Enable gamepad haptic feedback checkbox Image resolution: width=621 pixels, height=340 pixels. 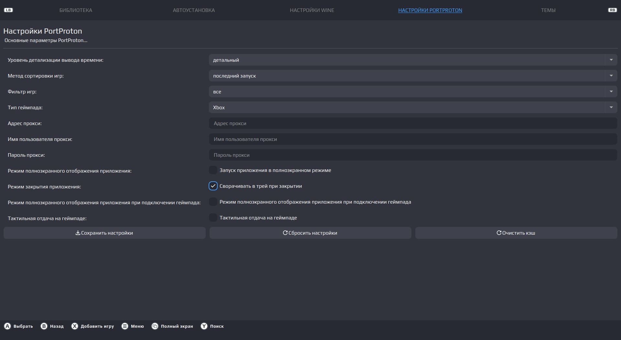click(213, 218)
